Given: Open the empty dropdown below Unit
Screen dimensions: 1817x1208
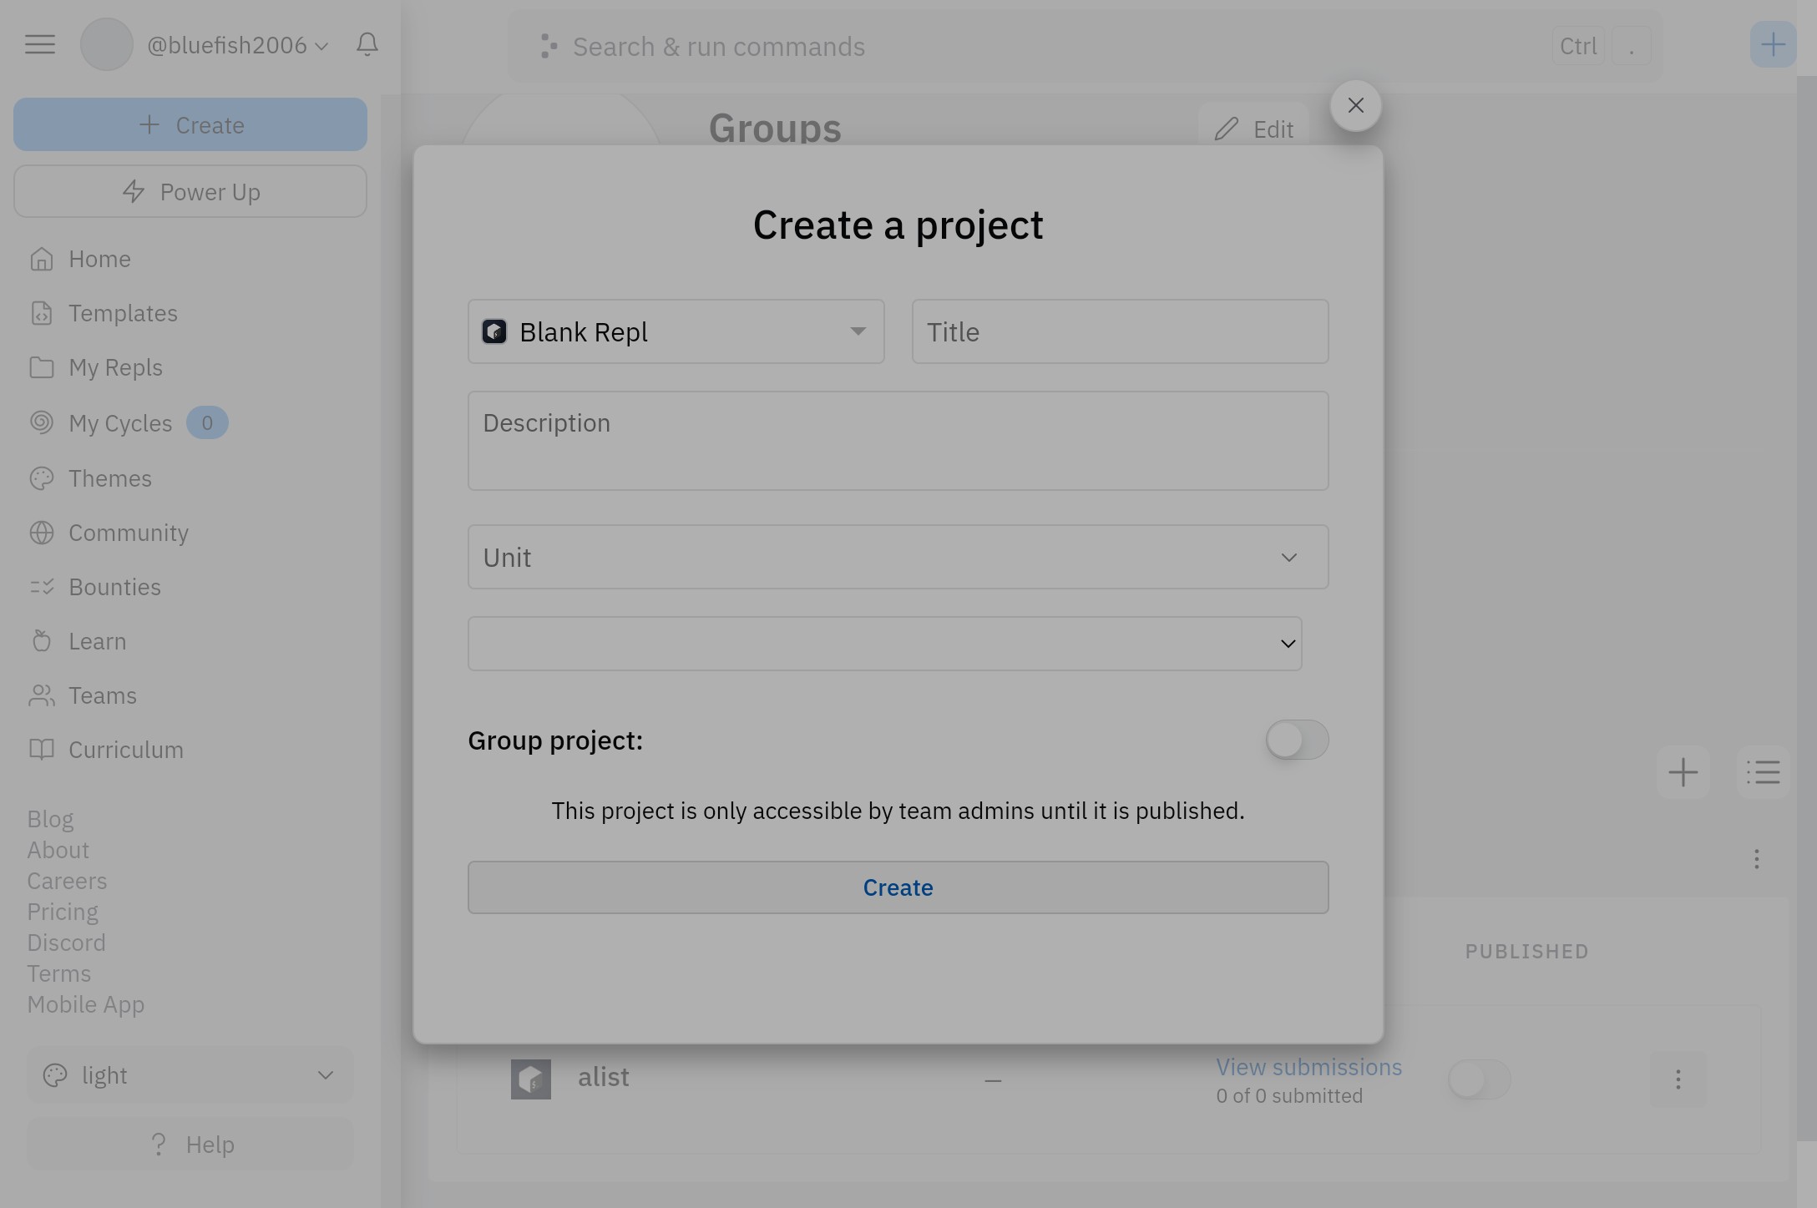Looking at the screenshot, I should click(x=884, y=644).
